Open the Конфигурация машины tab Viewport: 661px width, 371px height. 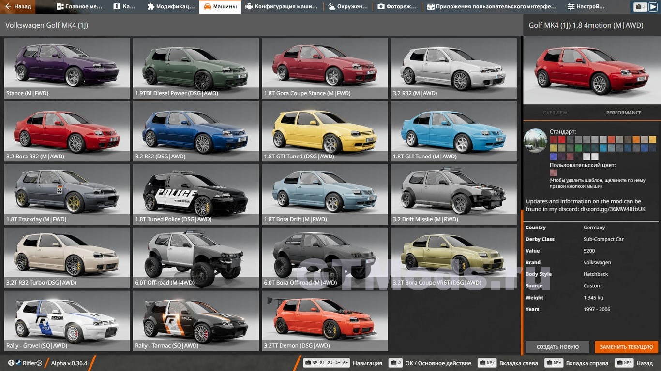[282, 7]
